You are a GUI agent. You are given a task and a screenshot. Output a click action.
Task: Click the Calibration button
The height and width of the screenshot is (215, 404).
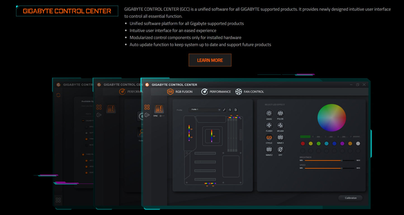pyautogui.click(x=351, y=198)
